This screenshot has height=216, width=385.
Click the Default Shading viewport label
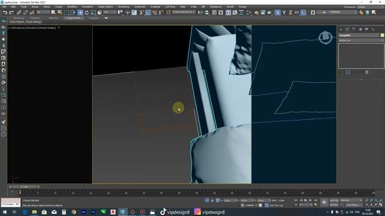(x=48, y=28)
